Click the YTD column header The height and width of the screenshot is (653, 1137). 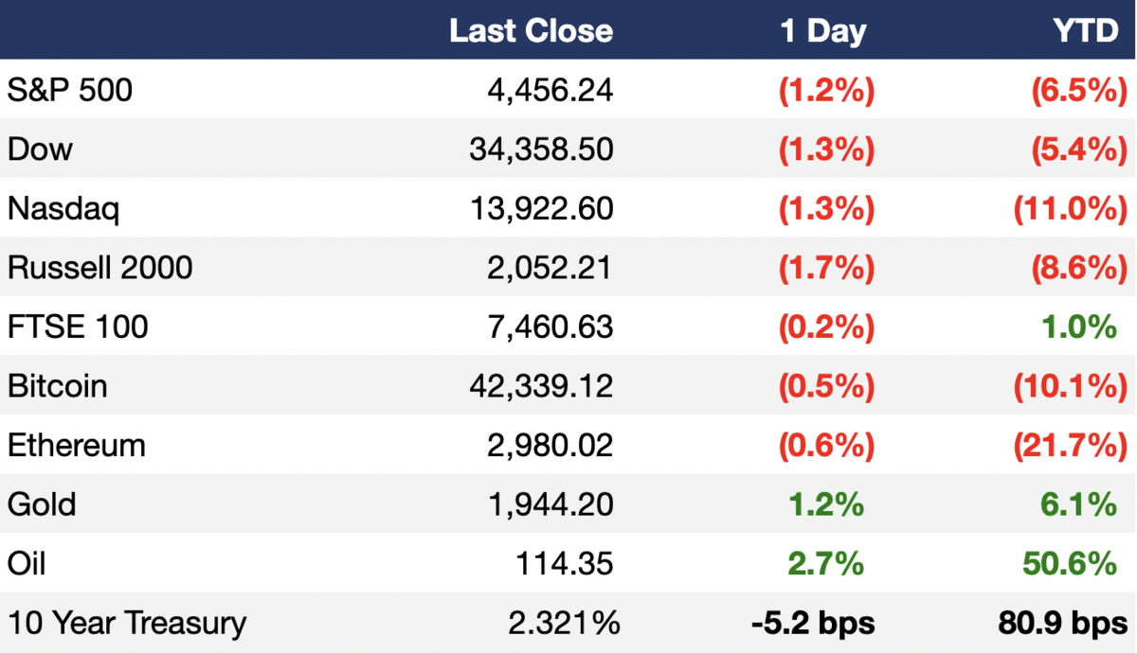tap(1085, 31)
